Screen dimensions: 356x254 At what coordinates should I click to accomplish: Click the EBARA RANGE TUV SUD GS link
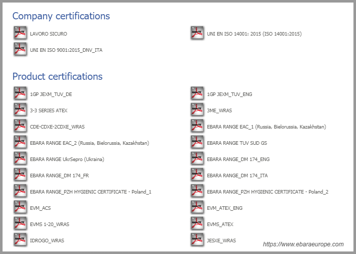(237, 143)
